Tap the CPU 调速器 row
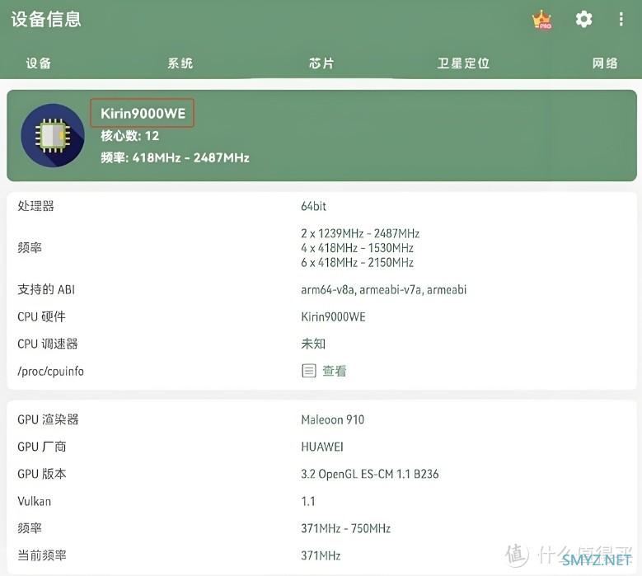Viewport: 642px width, 576px height. click(321, 344)
